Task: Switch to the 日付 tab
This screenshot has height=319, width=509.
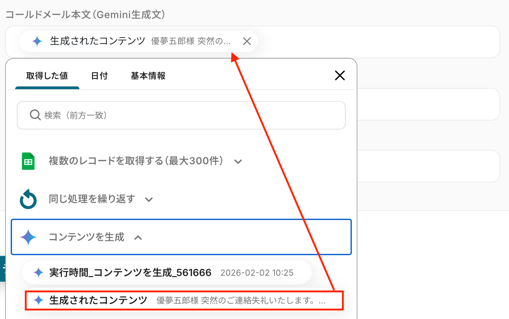Action: point(99,76)
